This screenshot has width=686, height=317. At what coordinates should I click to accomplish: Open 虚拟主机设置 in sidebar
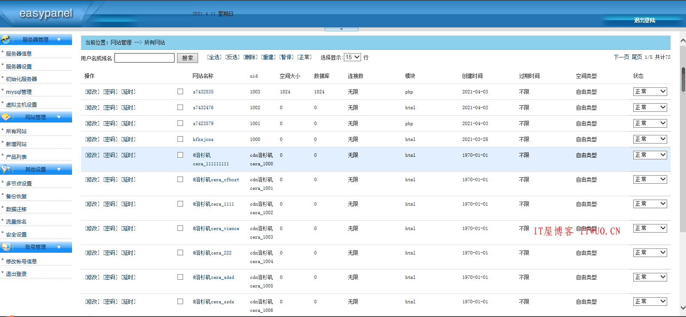coord(21,105)
